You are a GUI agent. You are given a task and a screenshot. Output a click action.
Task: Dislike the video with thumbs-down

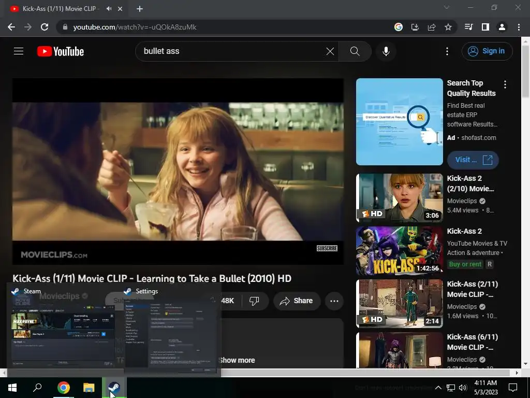[x=254, y=301]
